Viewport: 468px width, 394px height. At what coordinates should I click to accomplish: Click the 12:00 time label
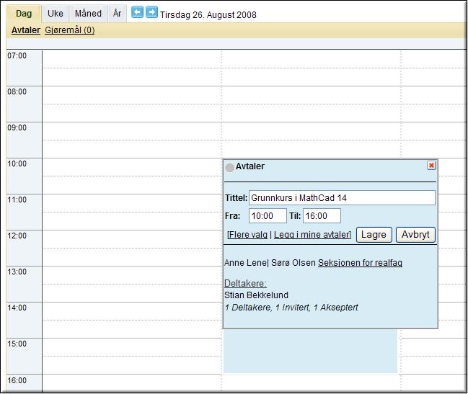point(17,236)
